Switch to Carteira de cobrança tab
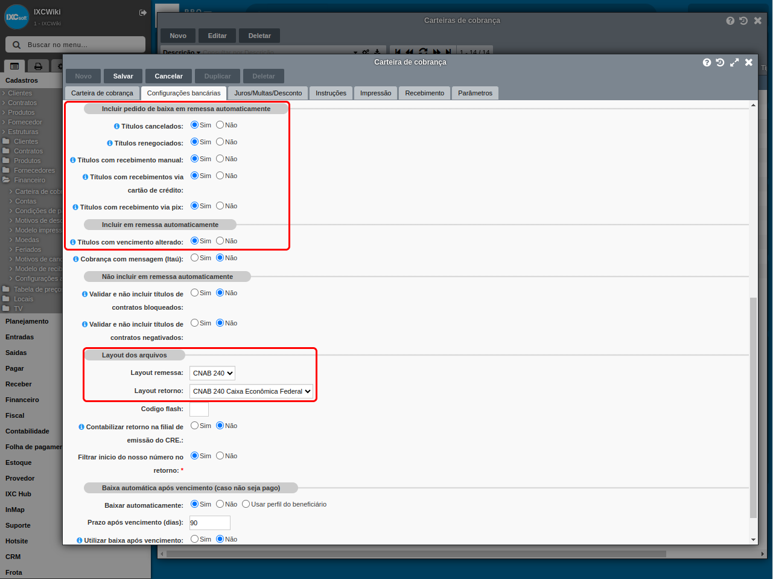This screenshot has height=579, width=773. pyautogui.click(x=102, y=93)
